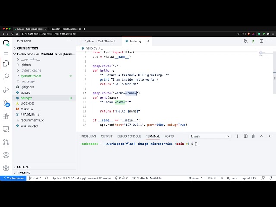Open editor More Actions ellipsis

(270, 41)
